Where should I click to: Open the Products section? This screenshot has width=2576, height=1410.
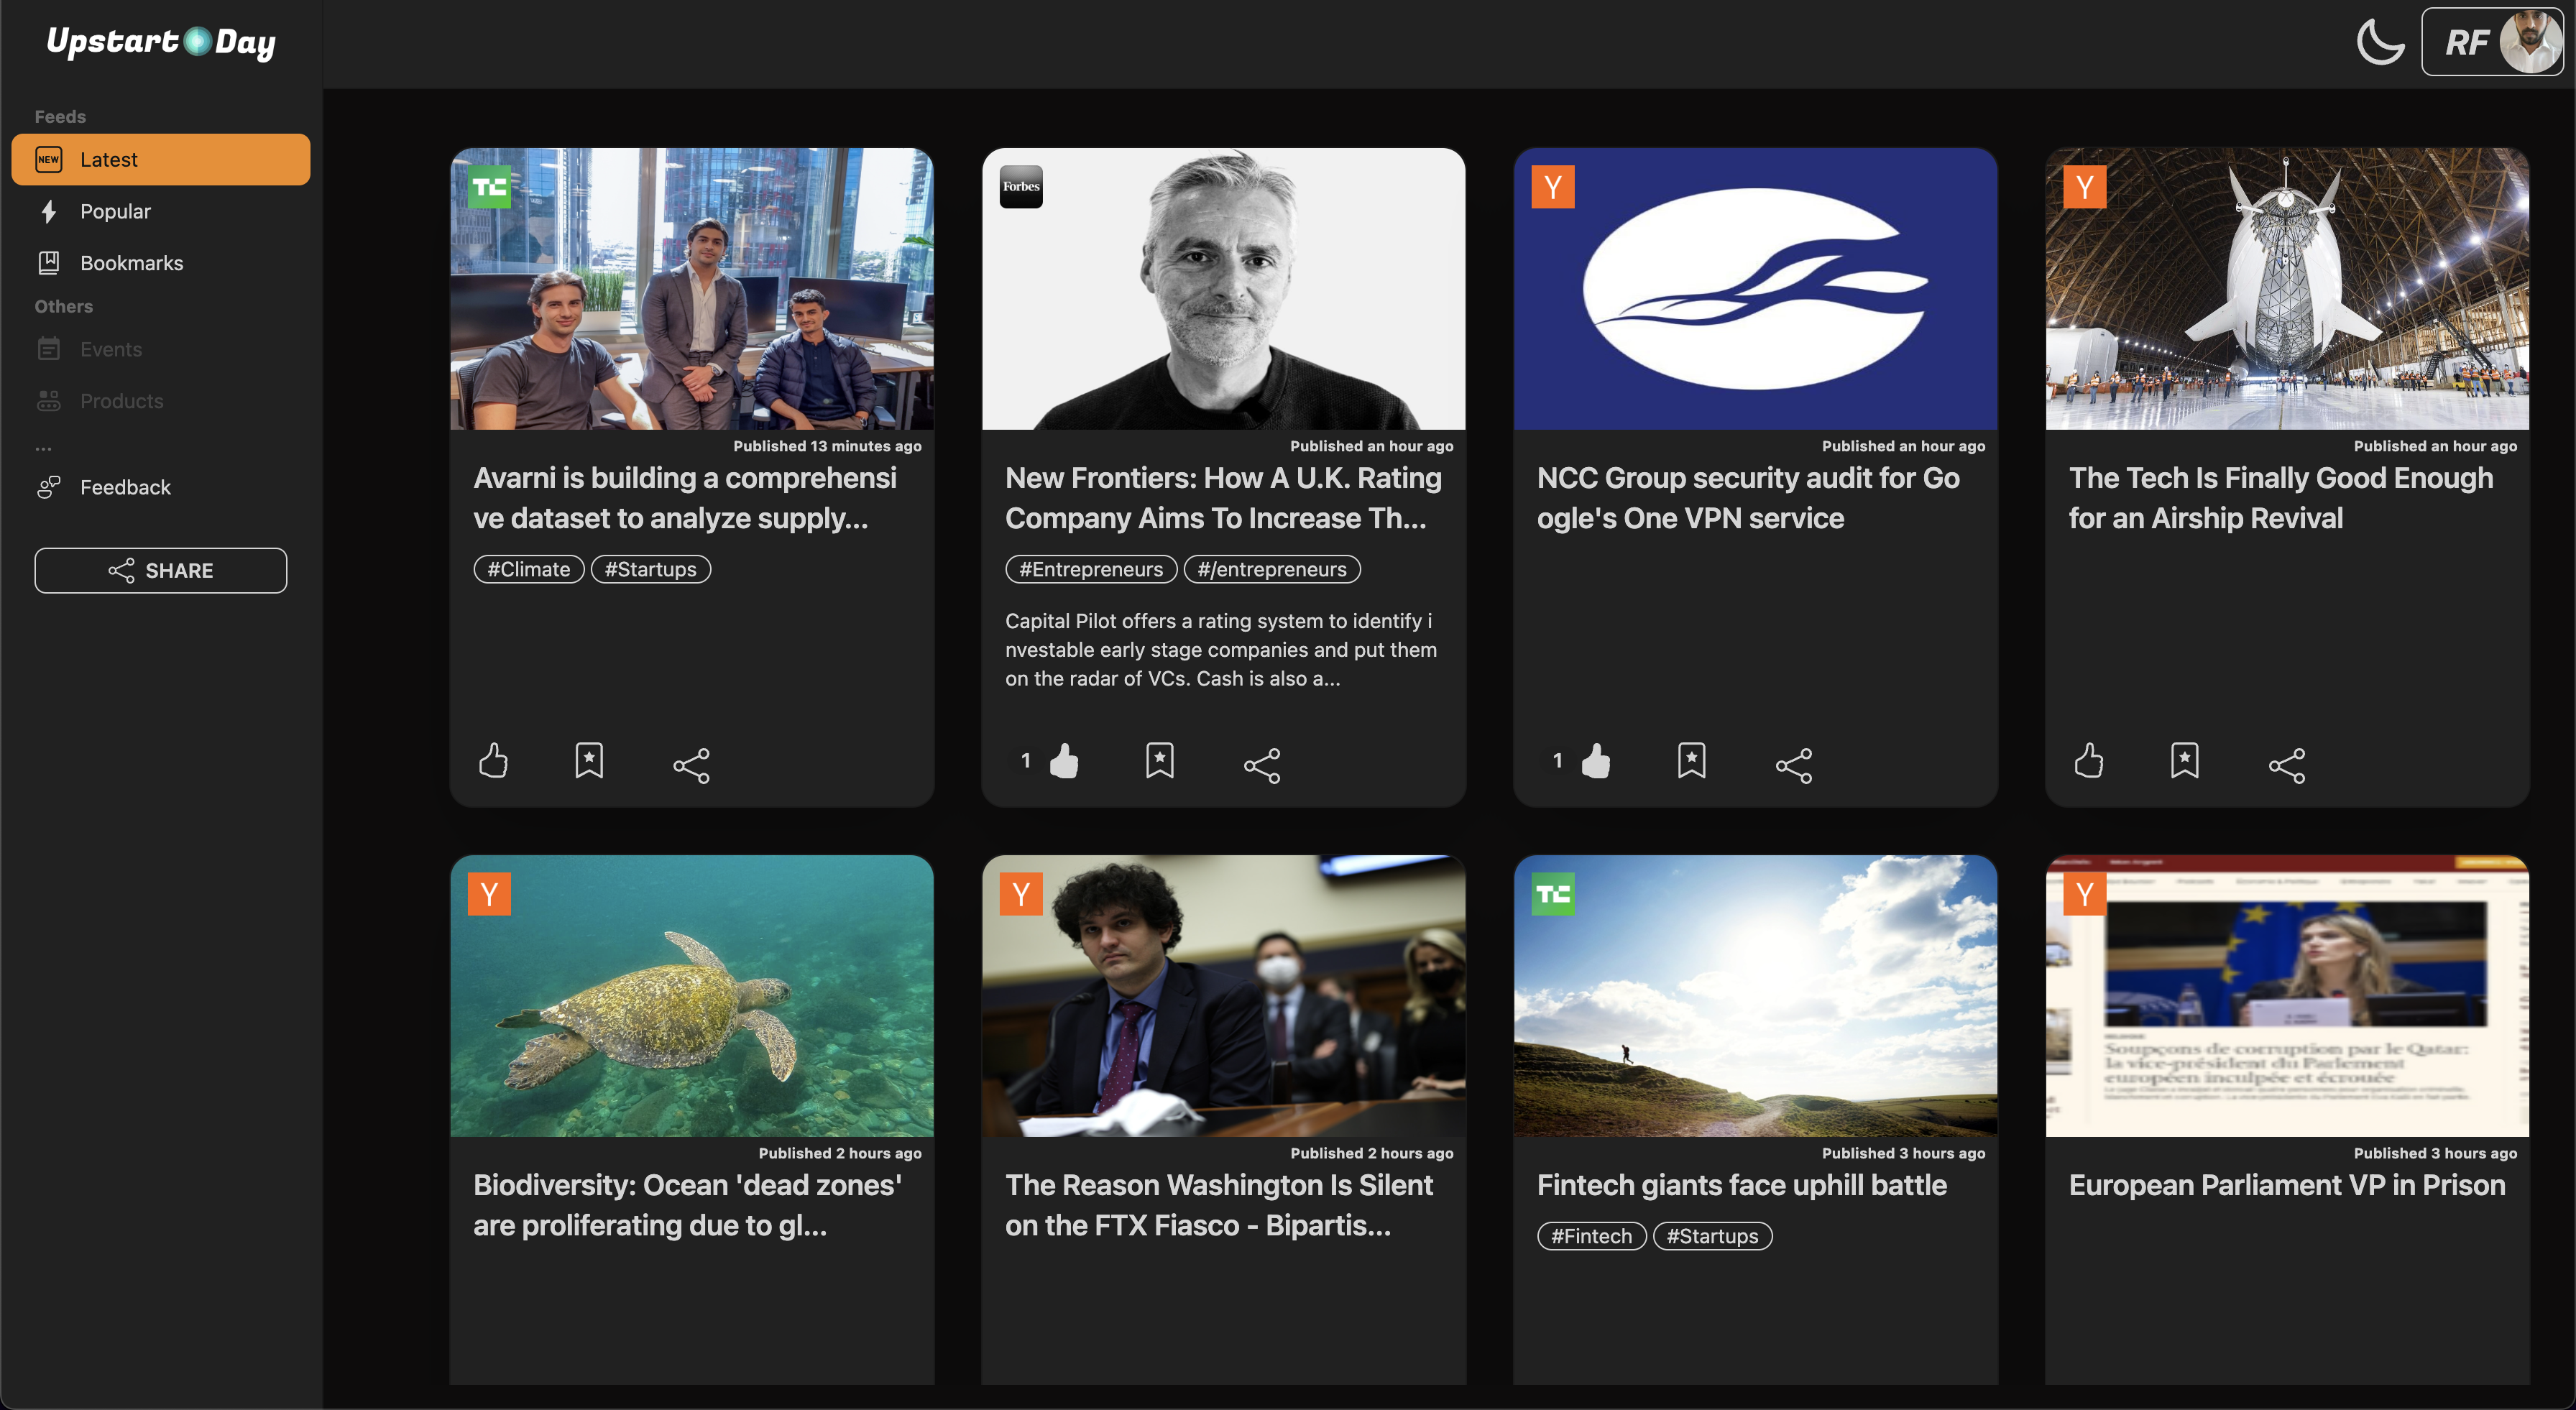(x=161, y=401)
